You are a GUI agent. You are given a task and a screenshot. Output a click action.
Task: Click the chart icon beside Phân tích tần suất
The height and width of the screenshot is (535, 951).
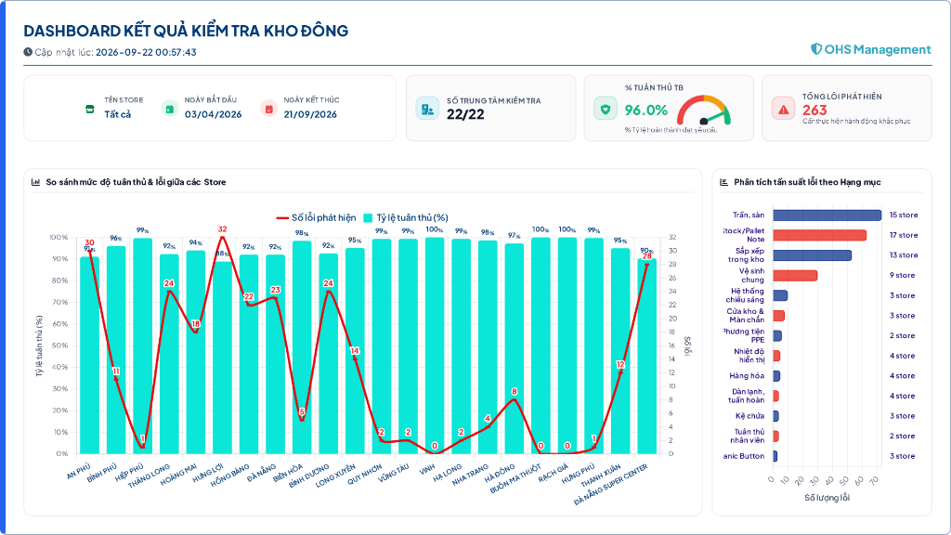tap(723, 182)
